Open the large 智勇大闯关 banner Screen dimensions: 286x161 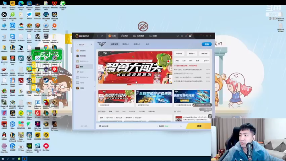coord(135,67)
